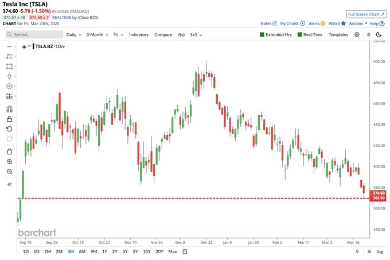This screenshot has width=390, height=260.
Task: Select the 20Y range
Action: click(159, 251)
